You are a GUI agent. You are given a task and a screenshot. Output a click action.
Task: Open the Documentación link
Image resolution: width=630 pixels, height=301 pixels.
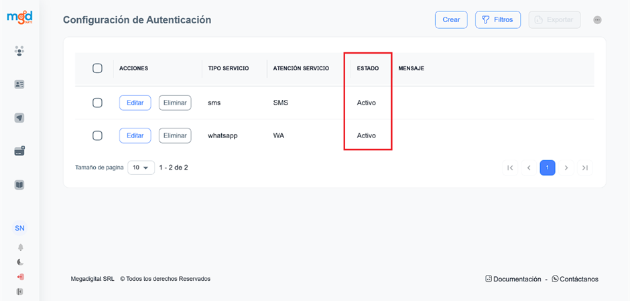pos(513,279)
